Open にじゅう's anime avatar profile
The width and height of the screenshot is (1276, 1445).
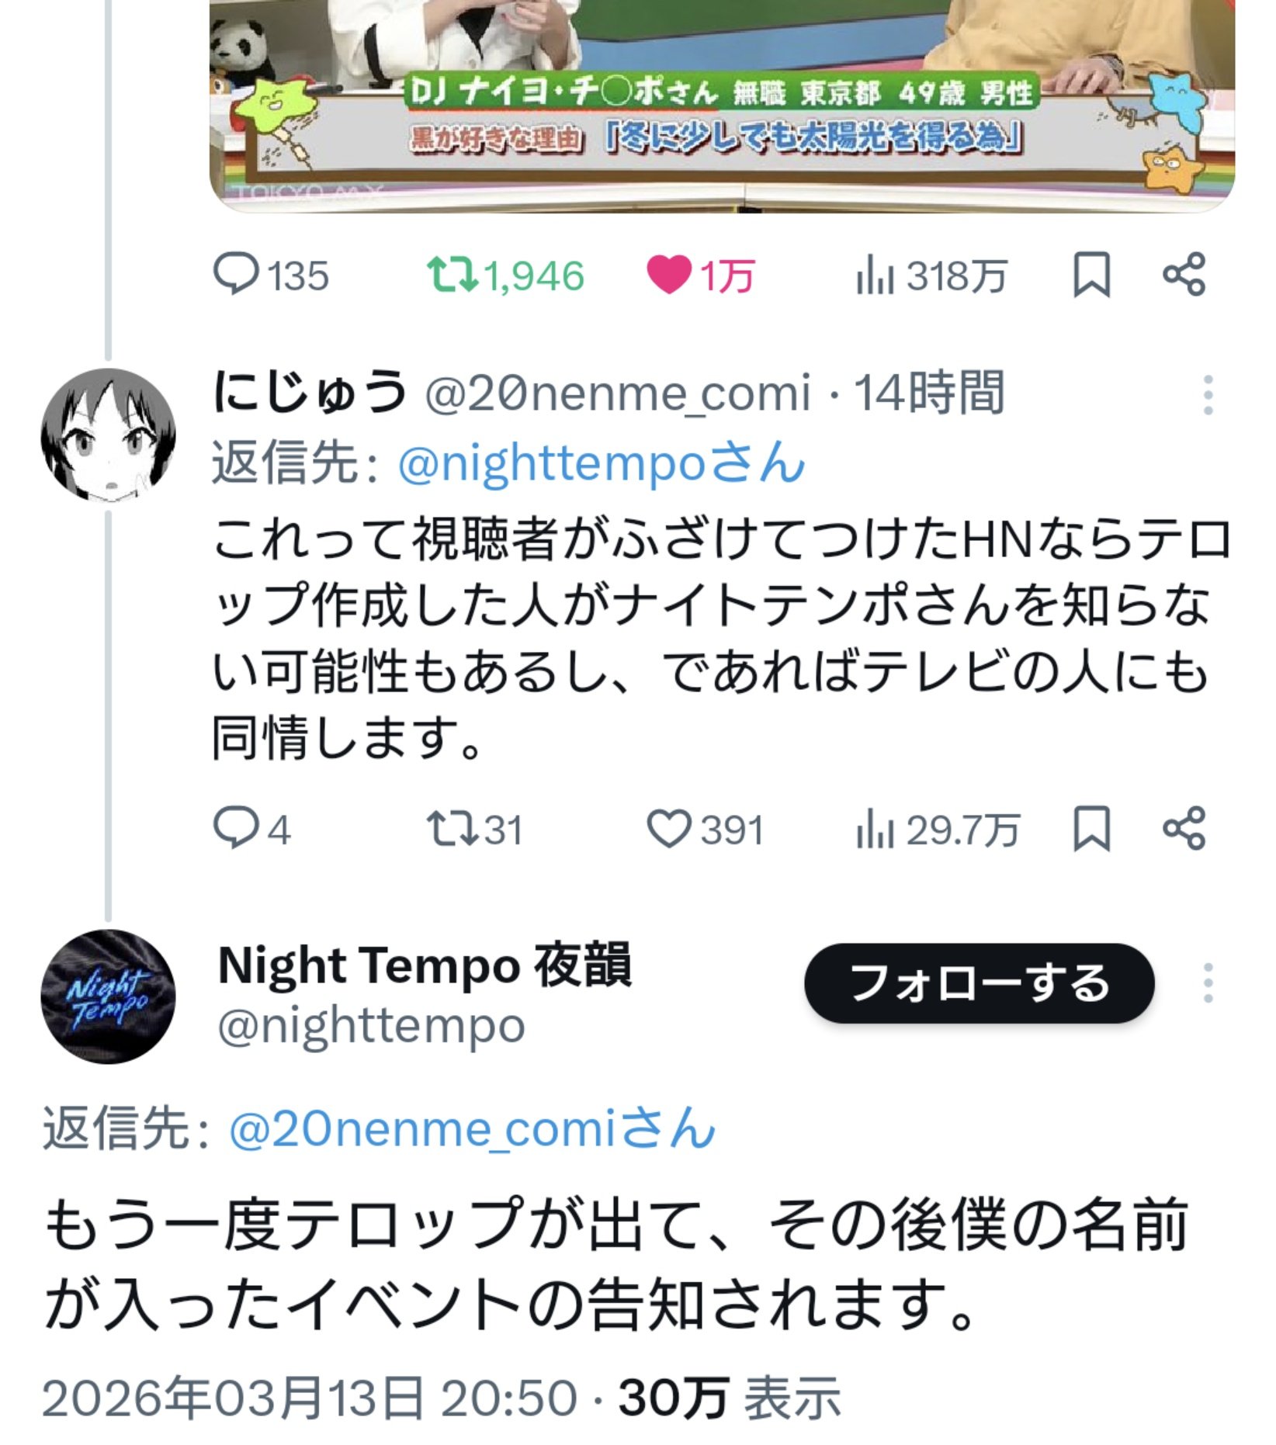coord(108,435)
